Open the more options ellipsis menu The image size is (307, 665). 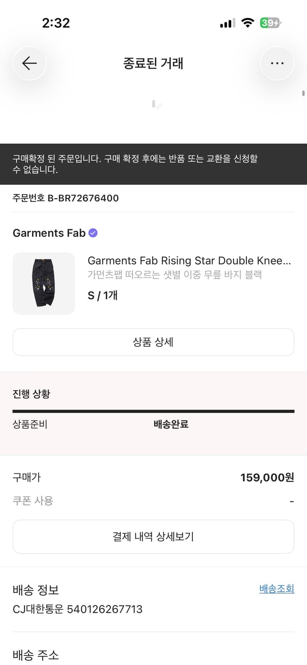tap(277, 63)
